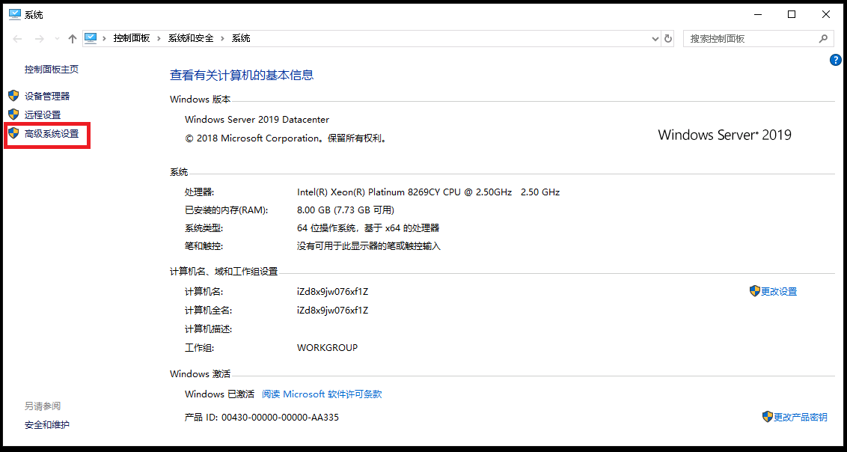Click the computer icon in the address bar
Image resolution: width=847 pixels, height=452 pixels.
91,38
